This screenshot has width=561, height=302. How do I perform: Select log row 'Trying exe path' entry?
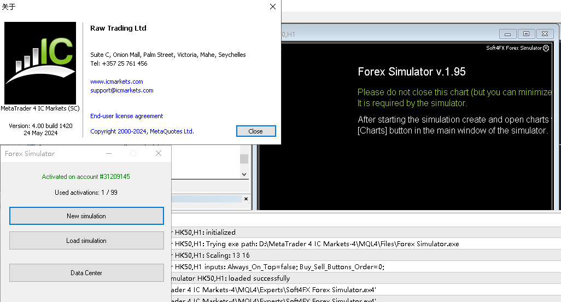point(366,243)
